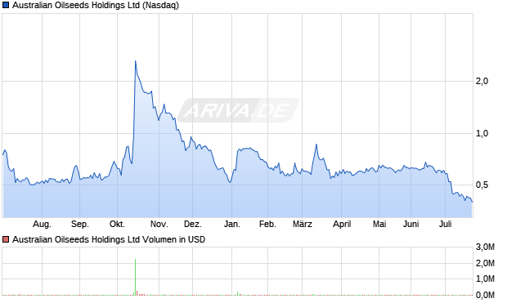Click the red legend square for the volume chart

coord(6,239)
